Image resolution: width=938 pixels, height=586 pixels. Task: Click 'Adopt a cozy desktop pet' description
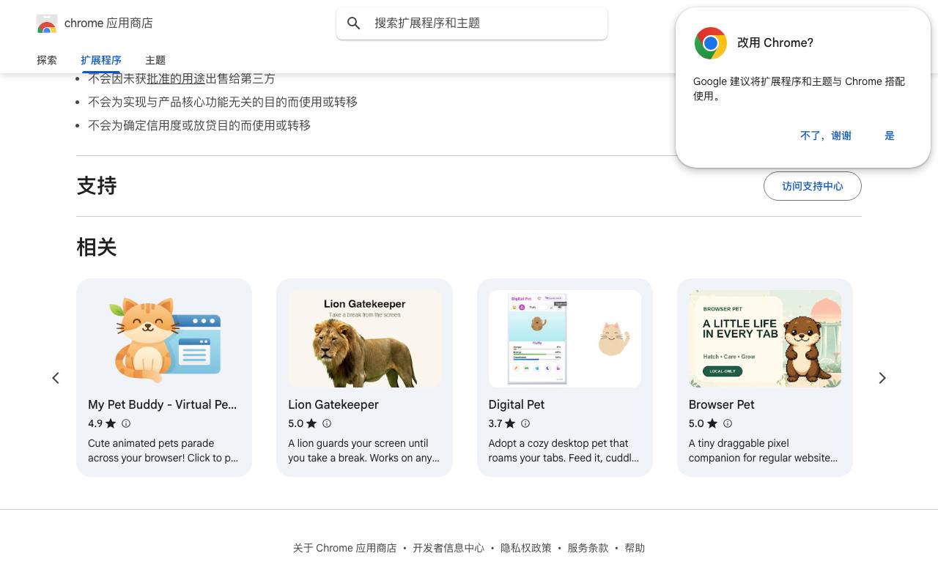(x=564, y=450)
